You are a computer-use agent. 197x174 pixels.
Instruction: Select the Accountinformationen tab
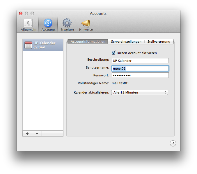click(x=88, y=42)
